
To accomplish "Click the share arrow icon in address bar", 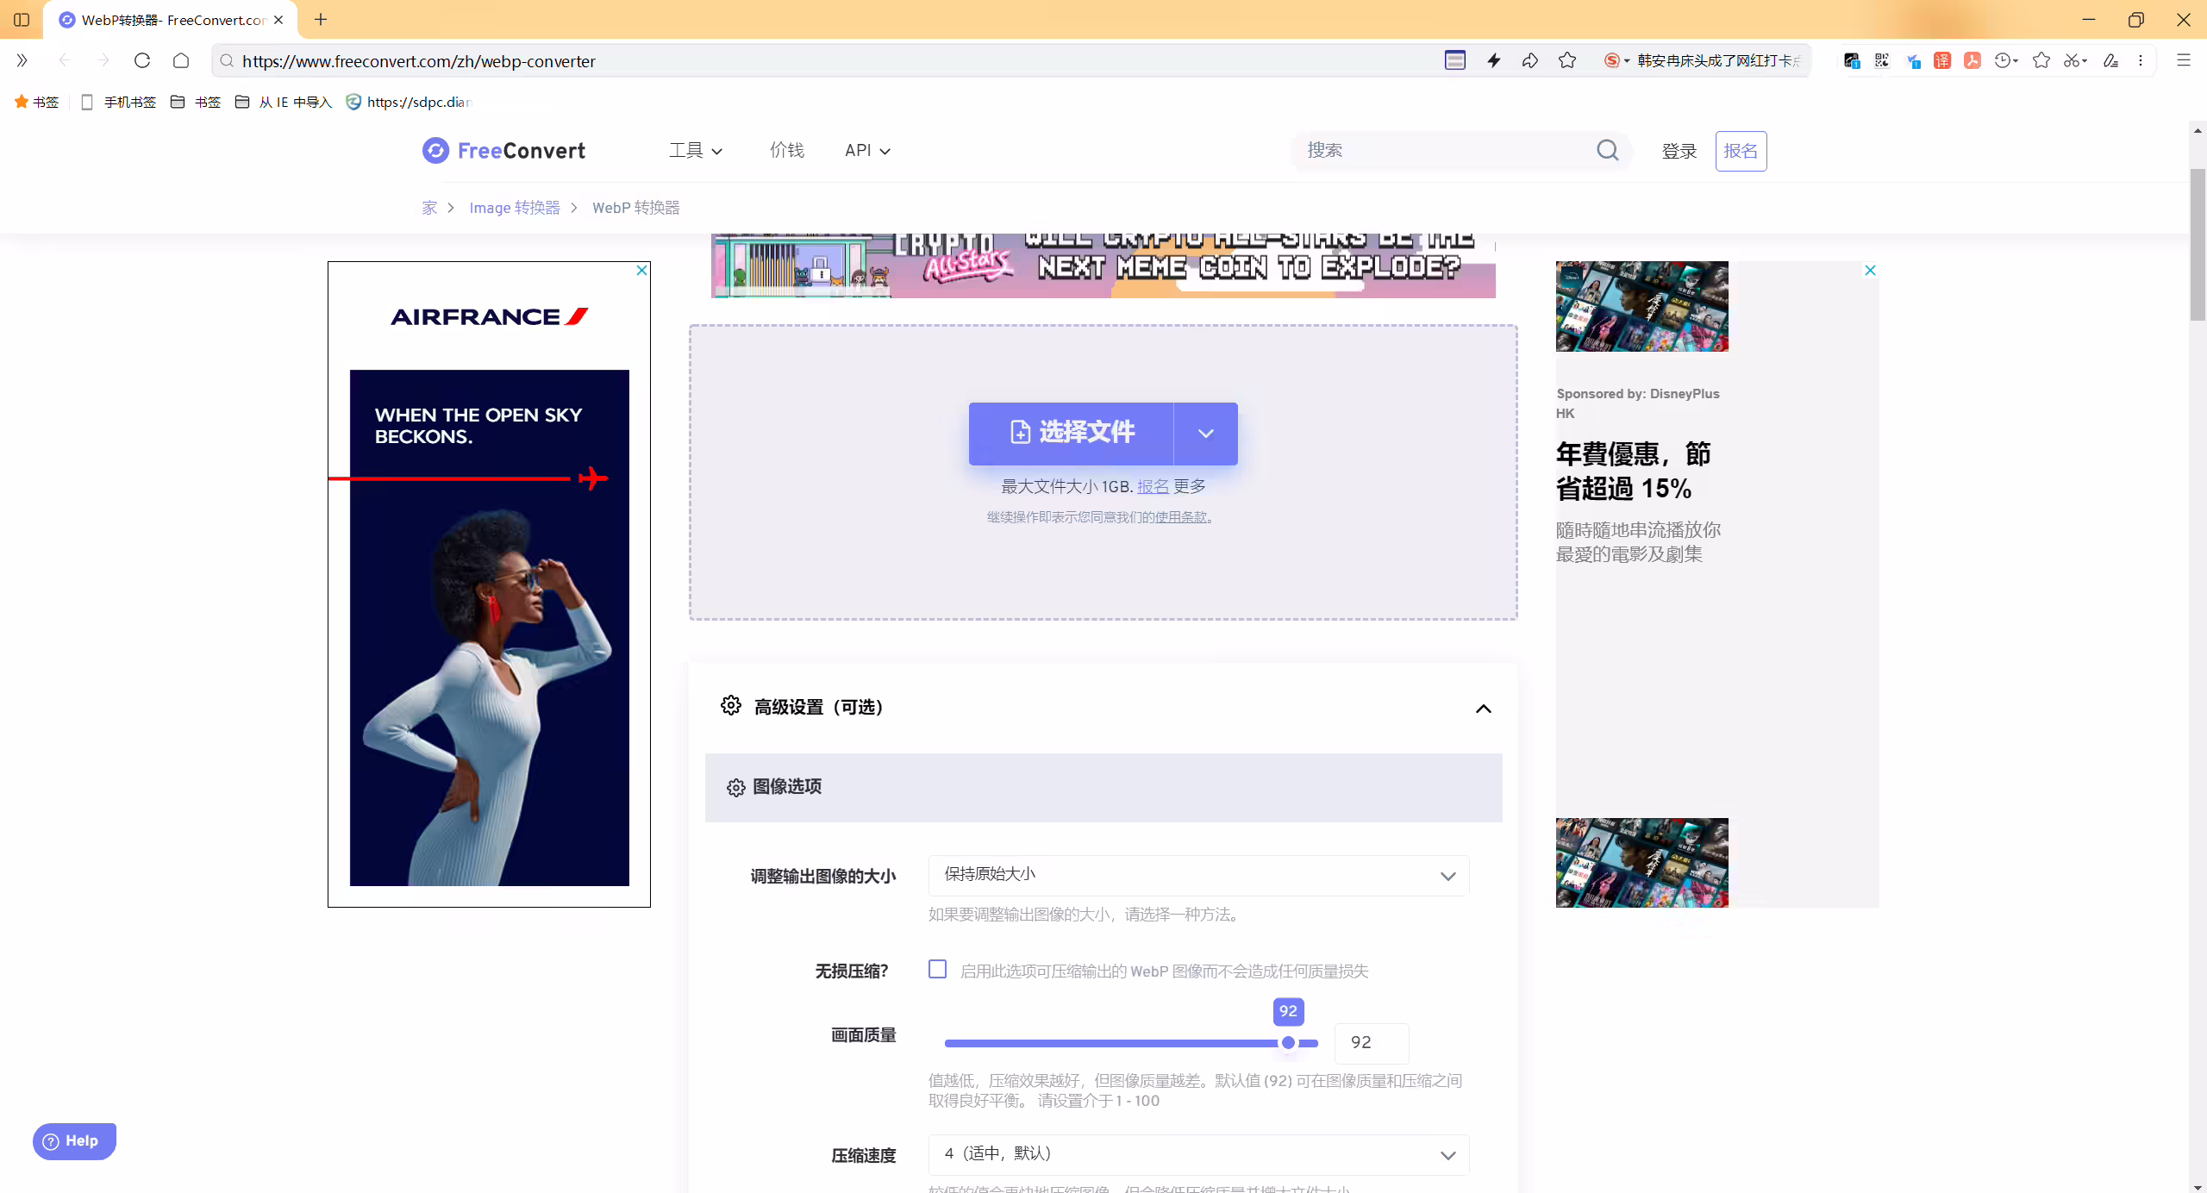I will 1530,60.
